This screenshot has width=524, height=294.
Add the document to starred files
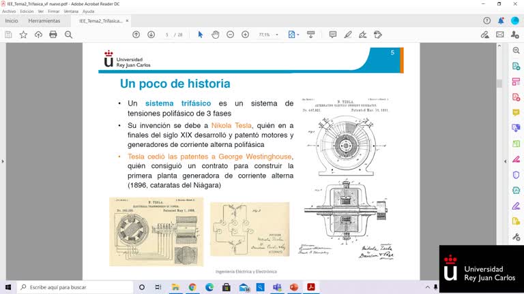click(23, 35)
